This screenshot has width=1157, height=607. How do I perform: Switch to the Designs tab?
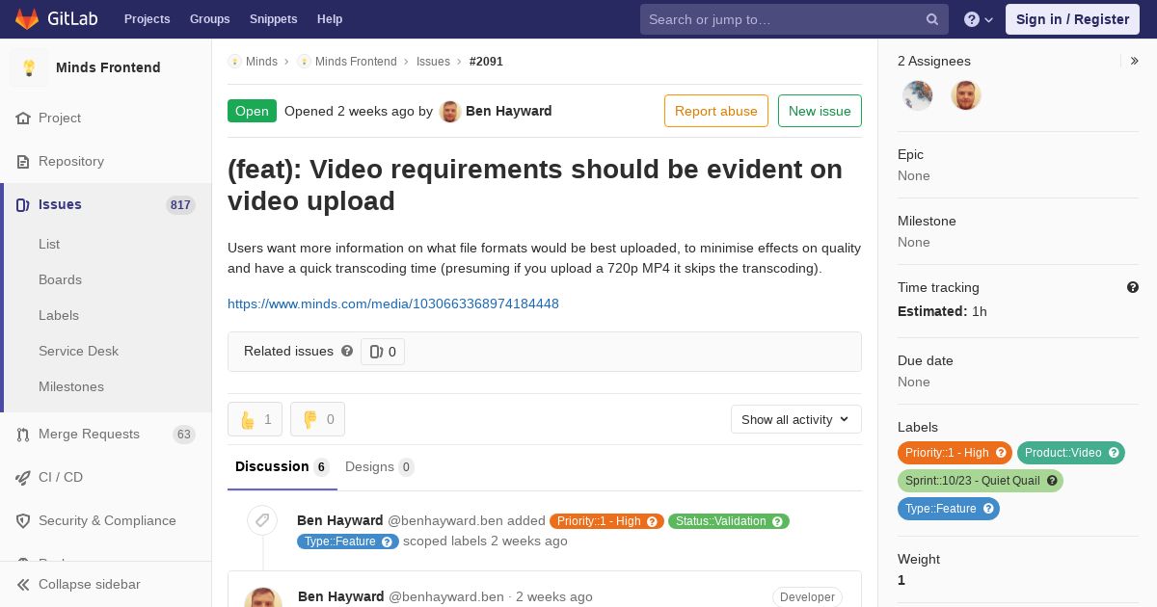[x=379, y=466]
